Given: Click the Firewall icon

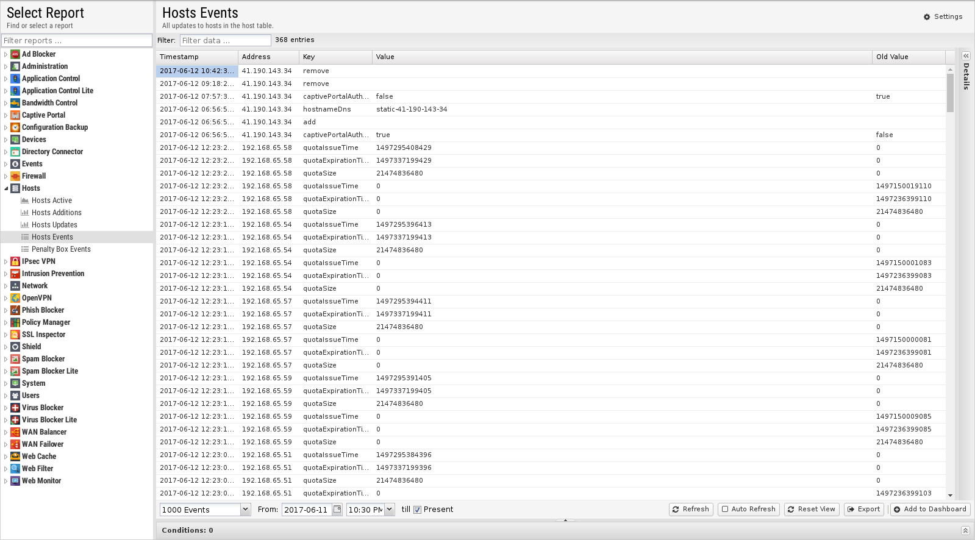Looking at the screenshot, I should [15, 176].
